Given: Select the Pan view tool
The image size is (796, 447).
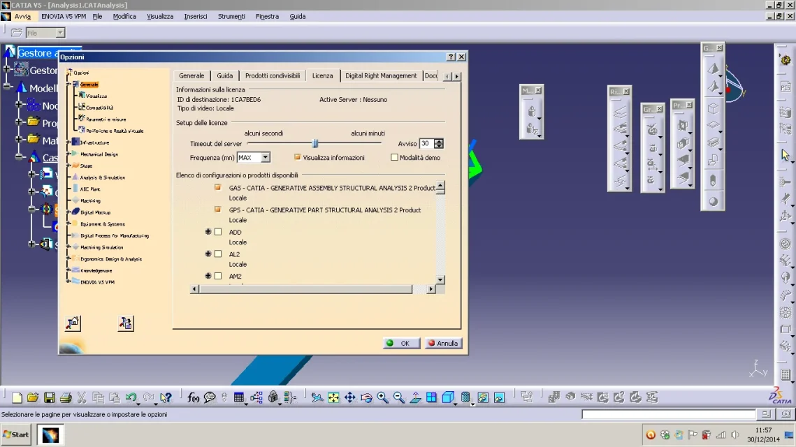Looking at the screenshot, I should 349,398.
